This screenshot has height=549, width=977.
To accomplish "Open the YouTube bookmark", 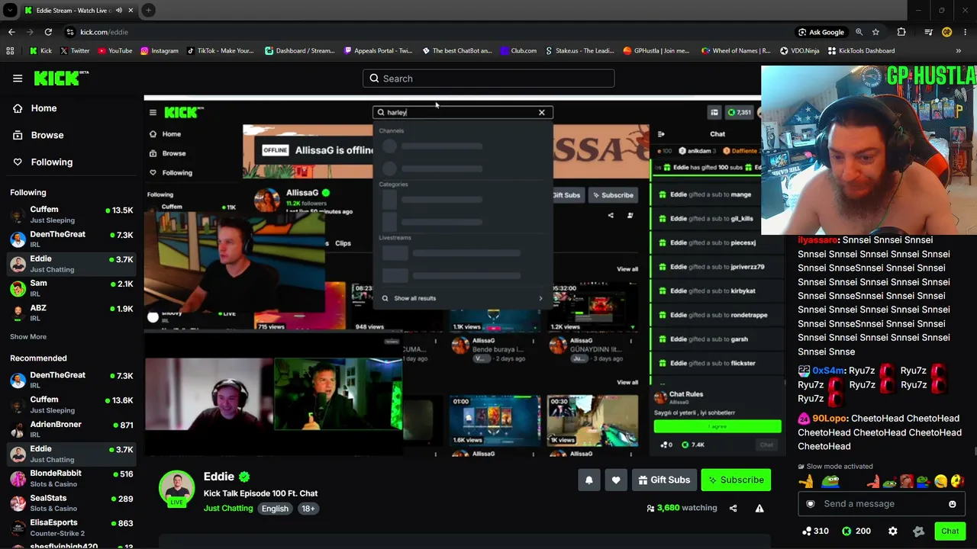I will tap(114, 51).
